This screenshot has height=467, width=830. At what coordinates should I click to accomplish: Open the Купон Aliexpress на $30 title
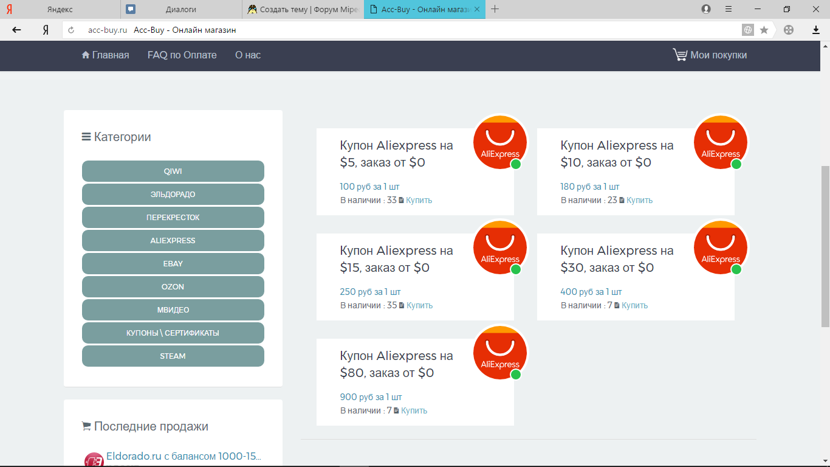coord(617,259)
